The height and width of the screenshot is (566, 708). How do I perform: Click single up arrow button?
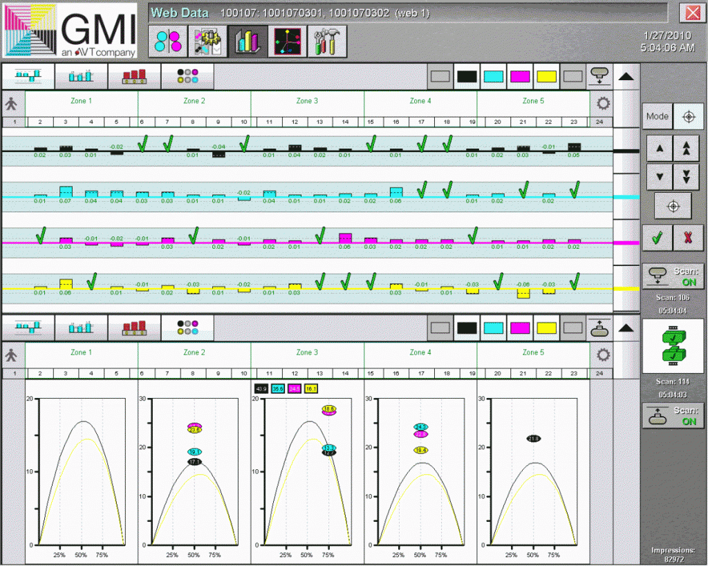660,148
